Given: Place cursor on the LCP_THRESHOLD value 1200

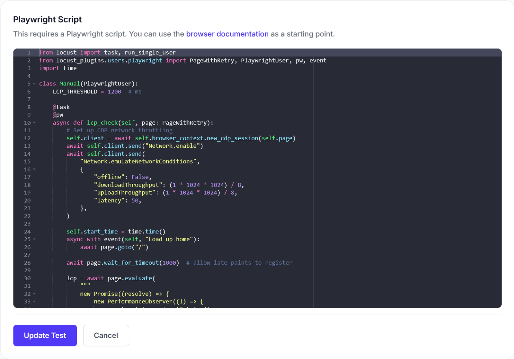Looking at the screenshot, I should [114, 92].
